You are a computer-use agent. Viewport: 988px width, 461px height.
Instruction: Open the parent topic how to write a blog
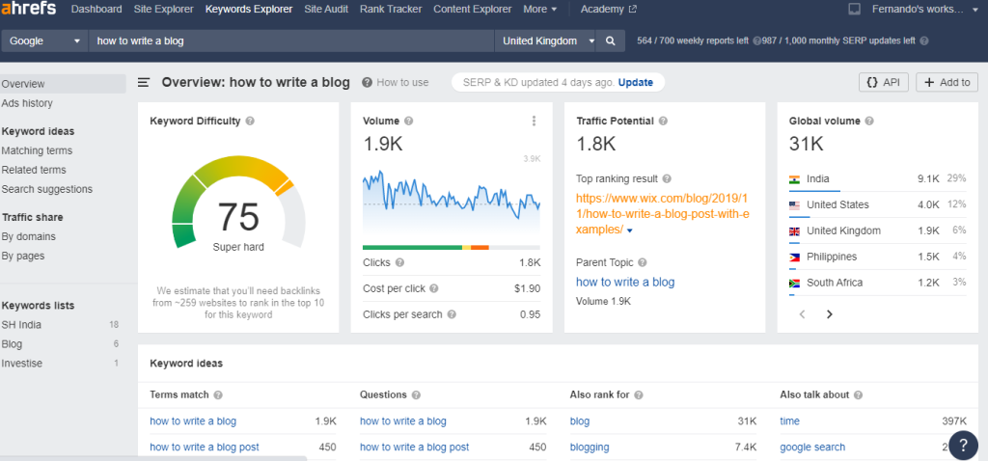coord(625,283)
